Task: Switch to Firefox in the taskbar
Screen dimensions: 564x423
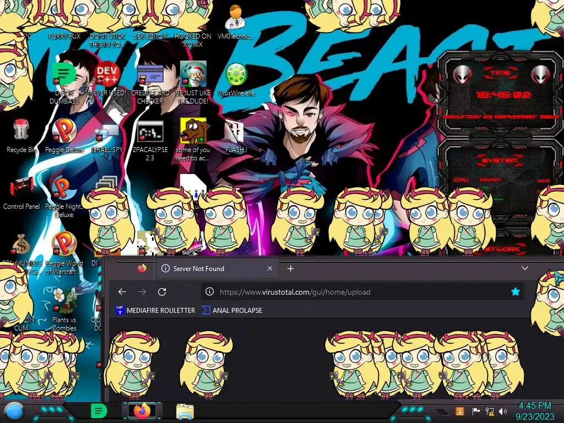Action: click(x=143, y=411)
